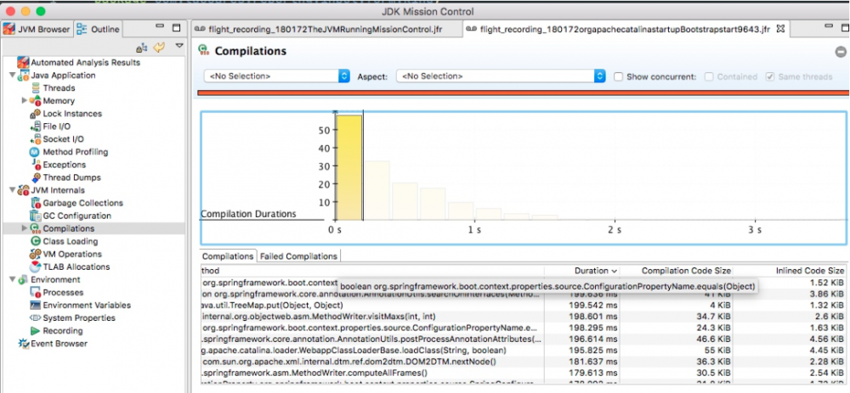Click the second histogram bar near 30
850x393 pixels.
click(377, 190)
